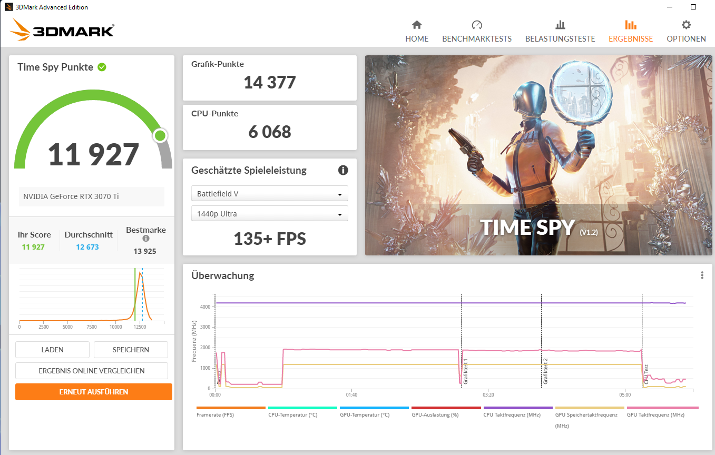715x455 pixels.
Task: Toggle GPU-Temperatur legend swatch
Action: pyautogui.click(x=374, y=408)
